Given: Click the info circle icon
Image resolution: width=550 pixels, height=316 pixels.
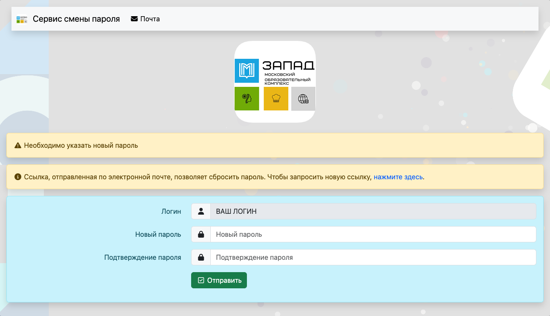Looking at the screenshot, I should 18,177.
